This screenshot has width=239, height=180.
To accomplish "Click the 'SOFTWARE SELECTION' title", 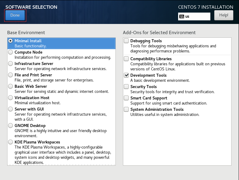I will click(x=31, y=7).
